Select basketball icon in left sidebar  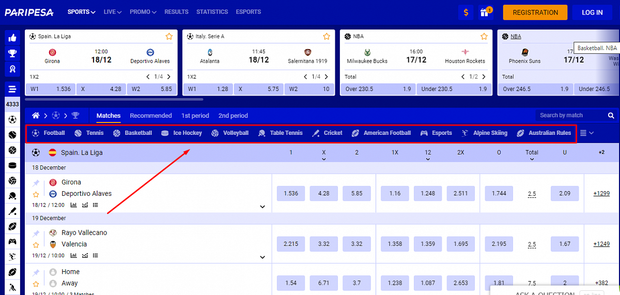pyautogui.click(x=12, y=150)
